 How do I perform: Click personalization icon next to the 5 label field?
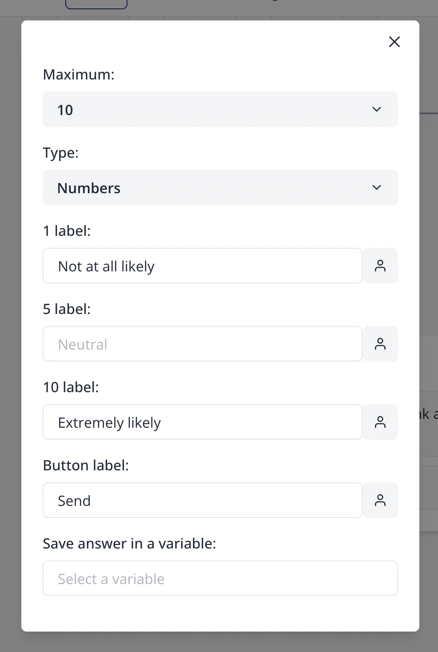point(380,344)
